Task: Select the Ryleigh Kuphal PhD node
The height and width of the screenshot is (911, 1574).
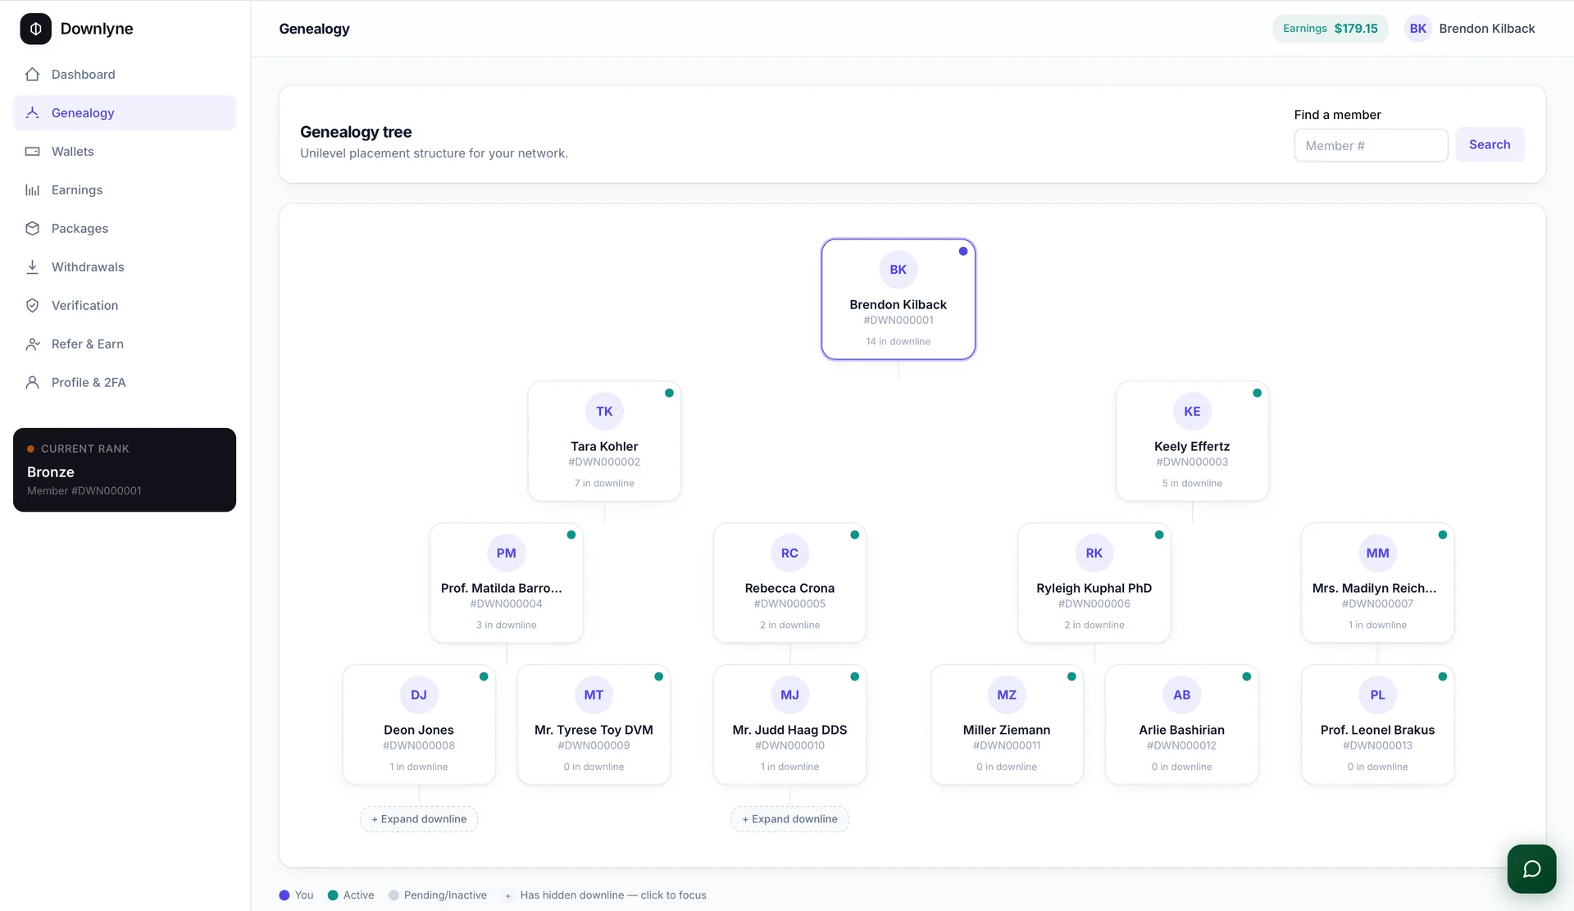Action: [x=1094, y=583]
